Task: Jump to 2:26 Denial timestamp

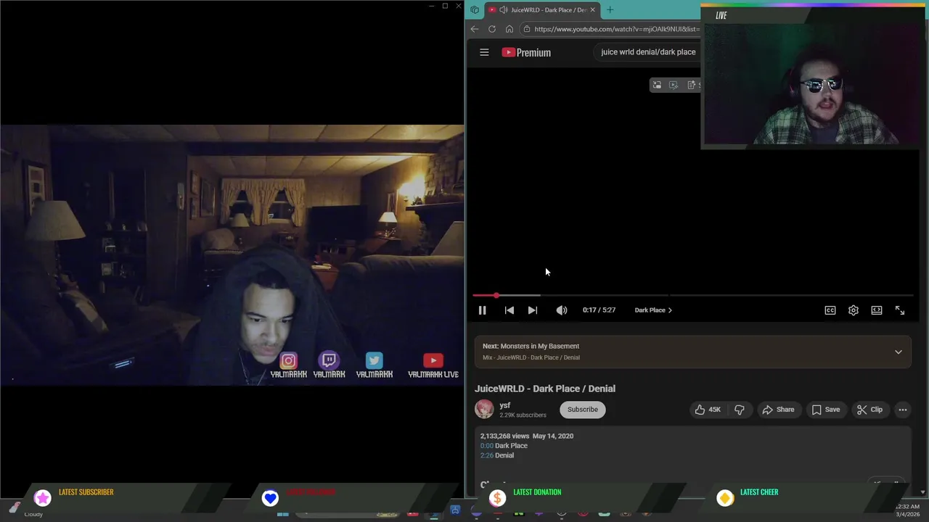Action: point(486,455)
